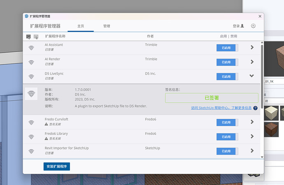284x185 pixels.
Task: Expand Fredo Curviloft details chevron
Action: tap(252, 122)
